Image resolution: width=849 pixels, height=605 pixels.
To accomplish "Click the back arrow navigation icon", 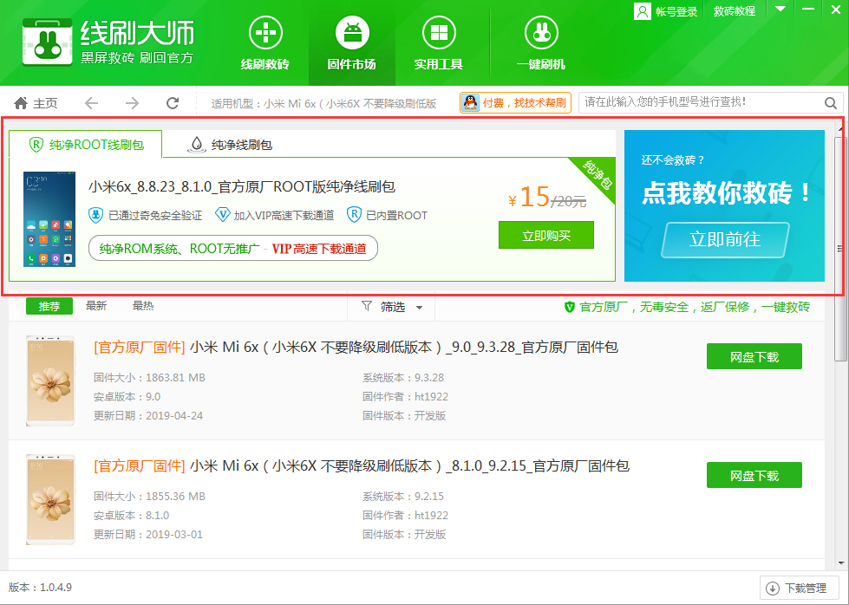I will [x=92, y=103].
